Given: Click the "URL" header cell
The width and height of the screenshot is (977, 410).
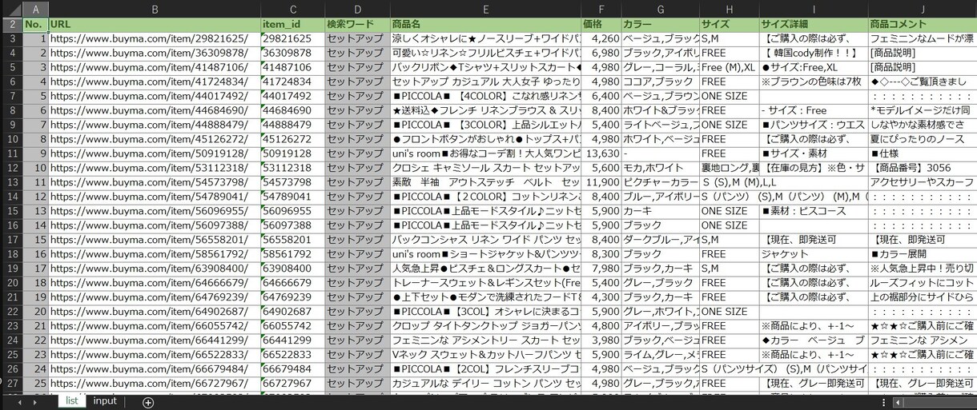Looking at the screenshot, I should pos(155,24).
